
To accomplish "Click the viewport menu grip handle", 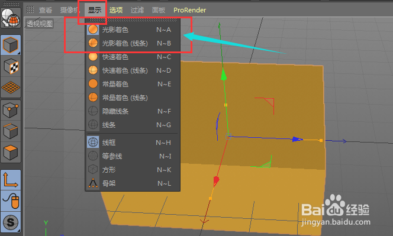I will 30,10.
